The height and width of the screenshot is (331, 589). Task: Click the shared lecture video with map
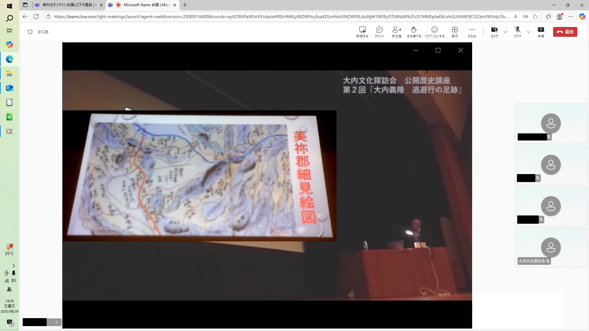pos(267,185)
